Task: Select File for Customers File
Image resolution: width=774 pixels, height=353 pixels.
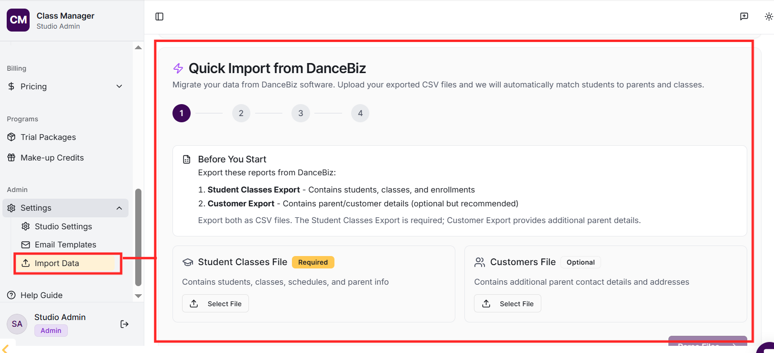Action: click(x=507, y=304)
